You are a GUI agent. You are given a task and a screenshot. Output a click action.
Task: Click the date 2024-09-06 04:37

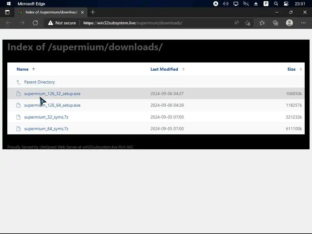point(167,94)
